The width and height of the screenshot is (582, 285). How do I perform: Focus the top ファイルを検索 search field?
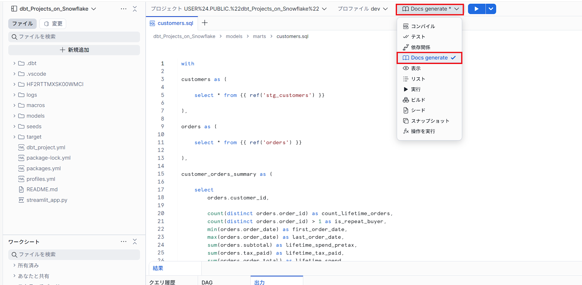click(x=74, y=37)
